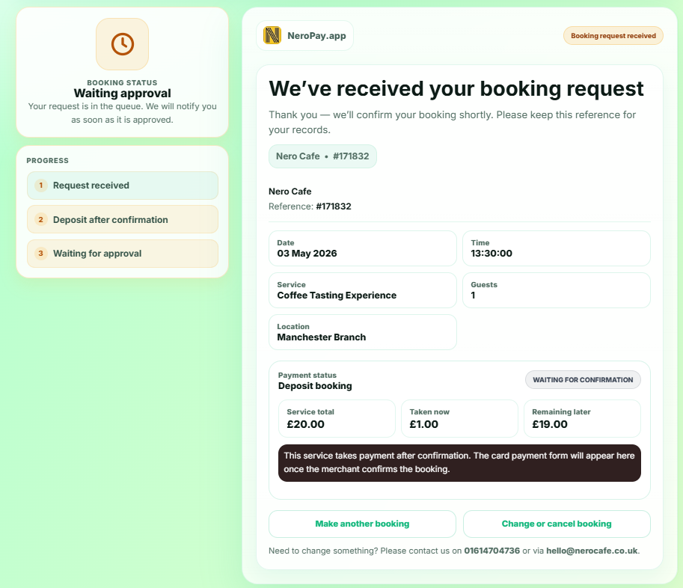This screenshot has height=588, width=683.
Task: Click step 2 number badge in progress
Action: (40, 220)
